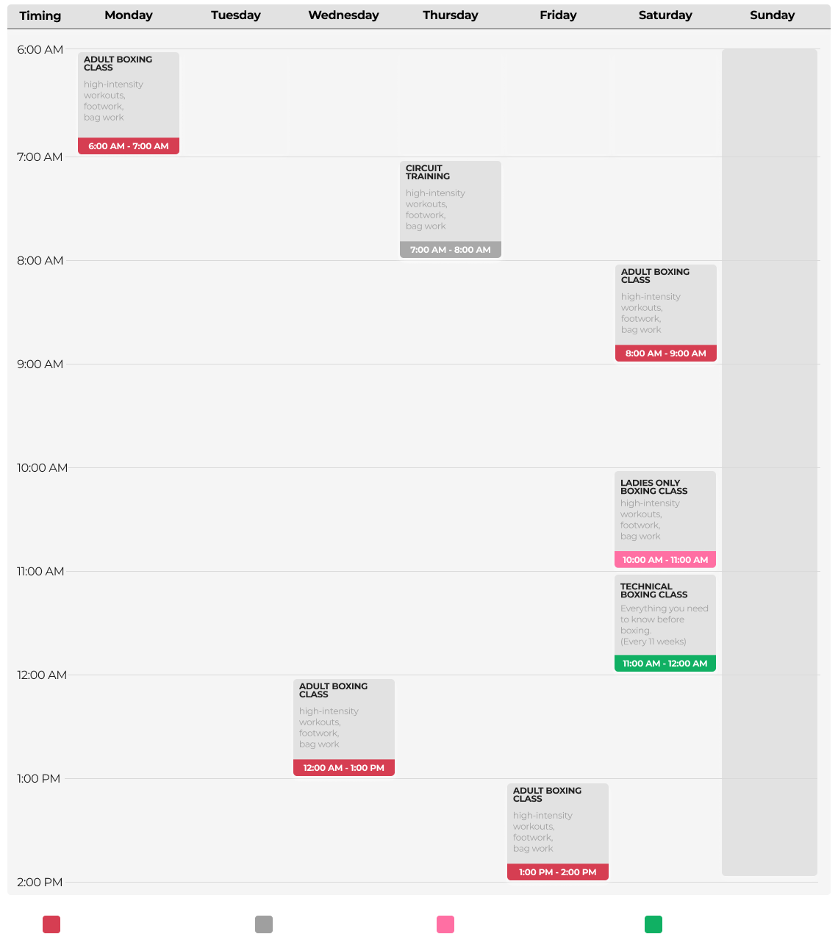This screenshot has width=838, height=934.
Task: Click the 8:00 AM - 9:00 AM time badge
Action: coord(666,353)
